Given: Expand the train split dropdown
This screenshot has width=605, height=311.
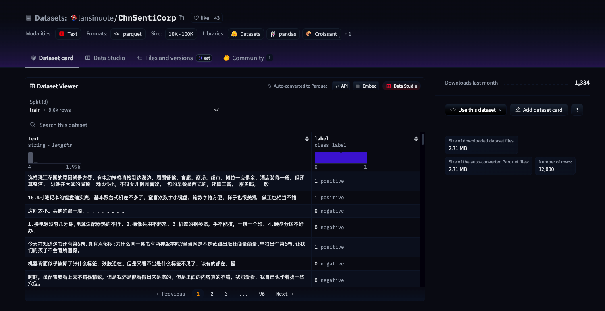Looking at the screenshot, I should 125,106.
